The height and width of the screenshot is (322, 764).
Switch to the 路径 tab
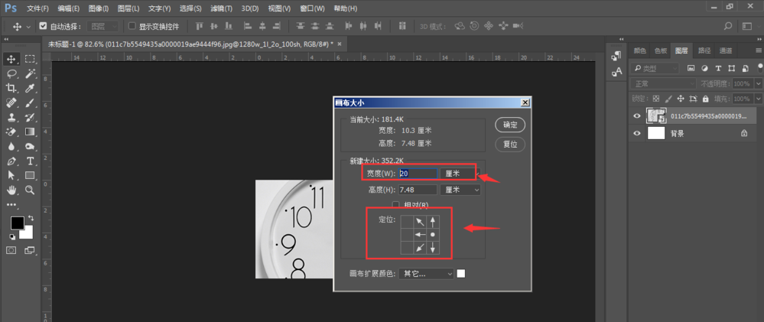(704, 50)
